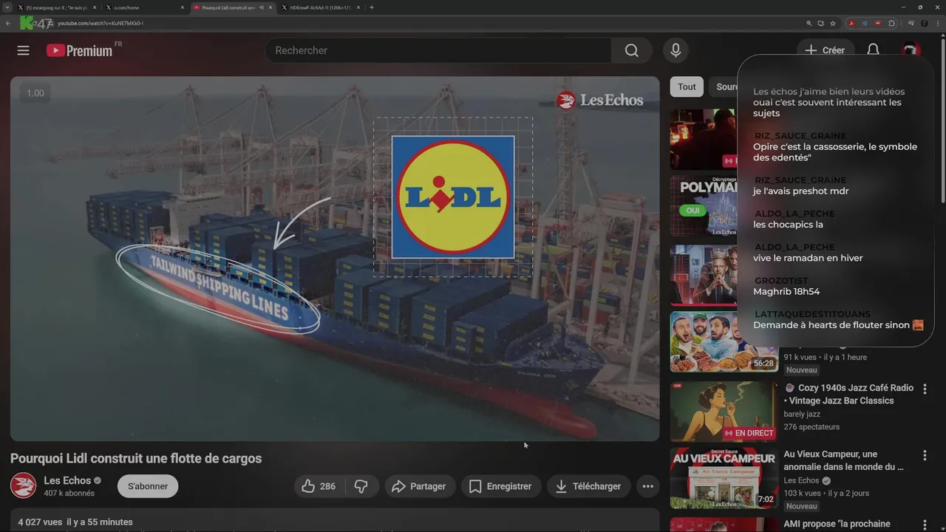Viewport: 946px width, 532px height.
Task: Save the video with Enregistrer
Action: coord(501,486)
